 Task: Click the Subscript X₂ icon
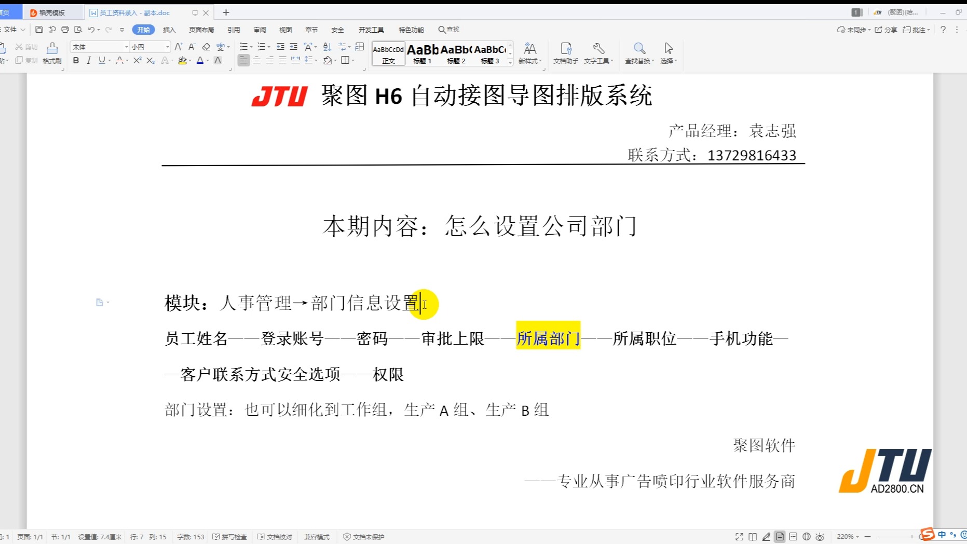click(x=151, y=60)
